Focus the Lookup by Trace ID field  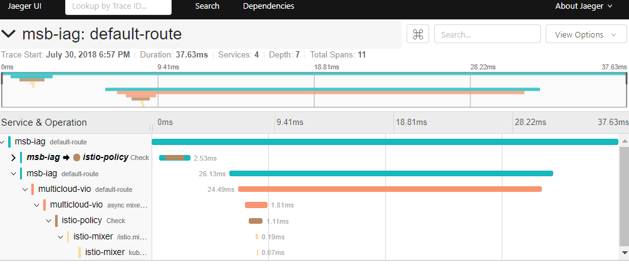[118, 7]
